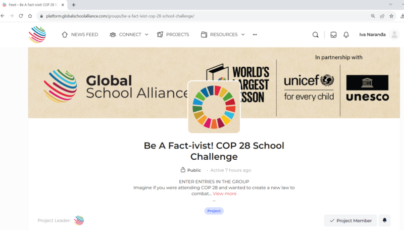This screenshot has height=230, width=404.
Task: Open the messages inbox icon
Action: point(333,34)
